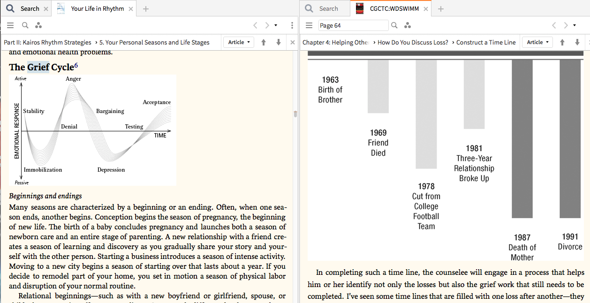Click the 1987 Death of Mother label
This screenshot has height=303, width=590.
522,248
